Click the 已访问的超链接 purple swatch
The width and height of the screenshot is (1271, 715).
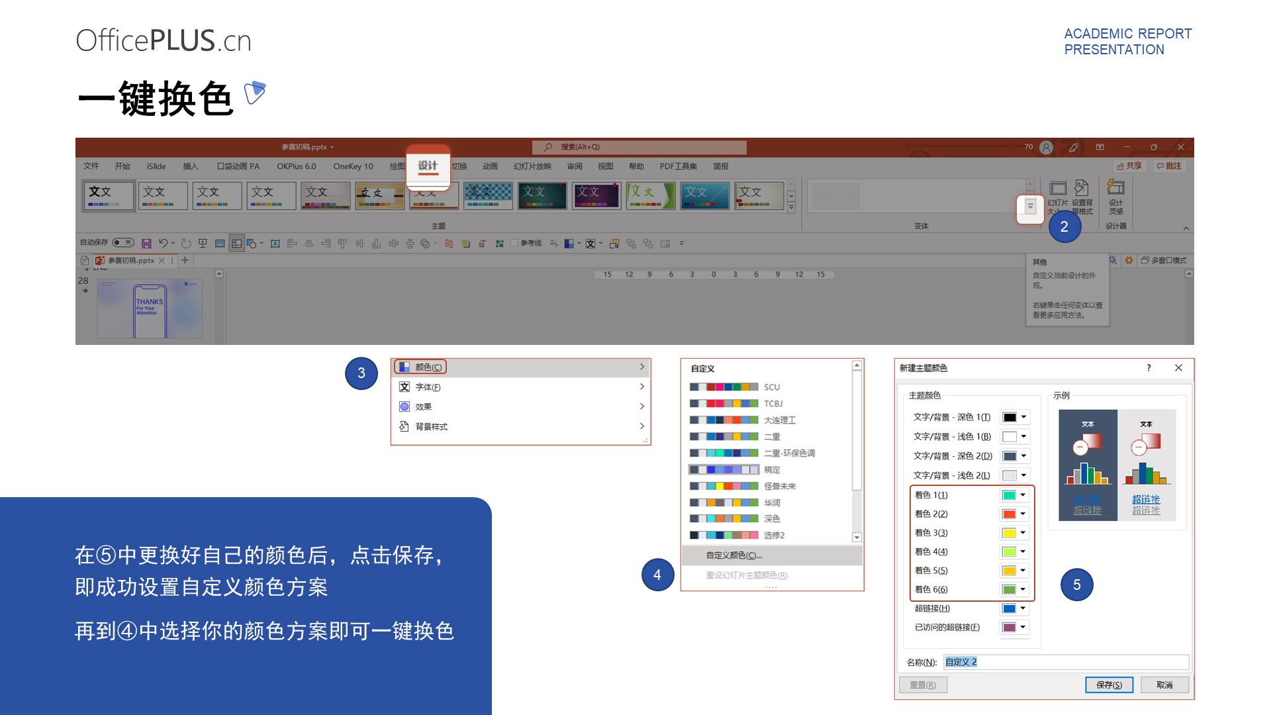click(x=1009, y=627)
